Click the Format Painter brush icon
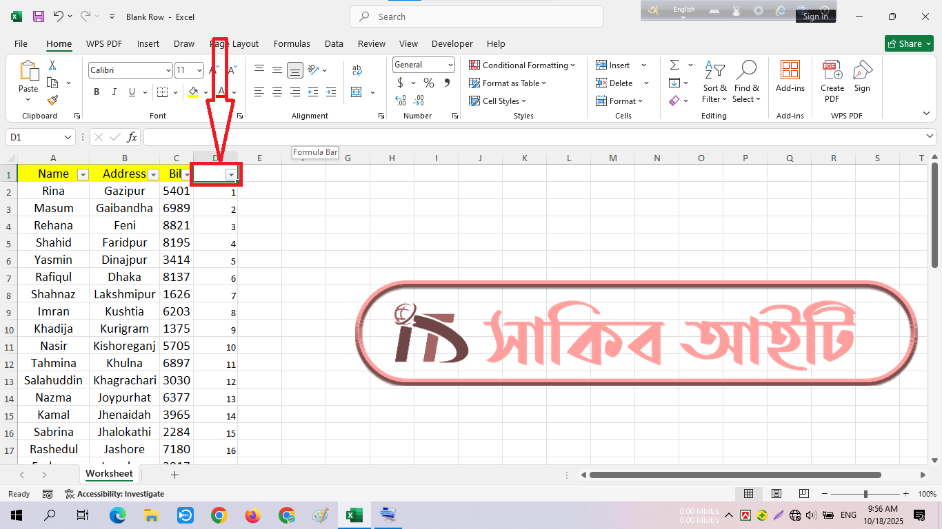The height and width of the screenshot is (529, 942). click(x=52, y=101)
